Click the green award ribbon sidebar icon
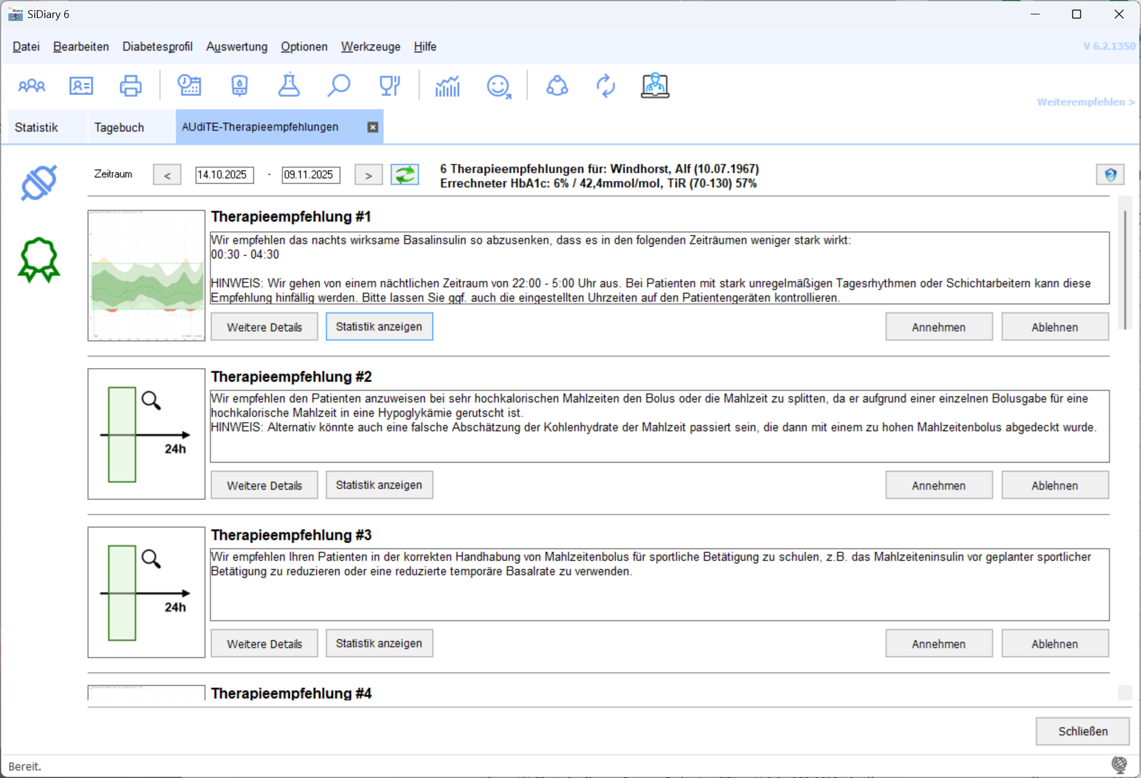 pyautogui.click(x=39, y=260)
